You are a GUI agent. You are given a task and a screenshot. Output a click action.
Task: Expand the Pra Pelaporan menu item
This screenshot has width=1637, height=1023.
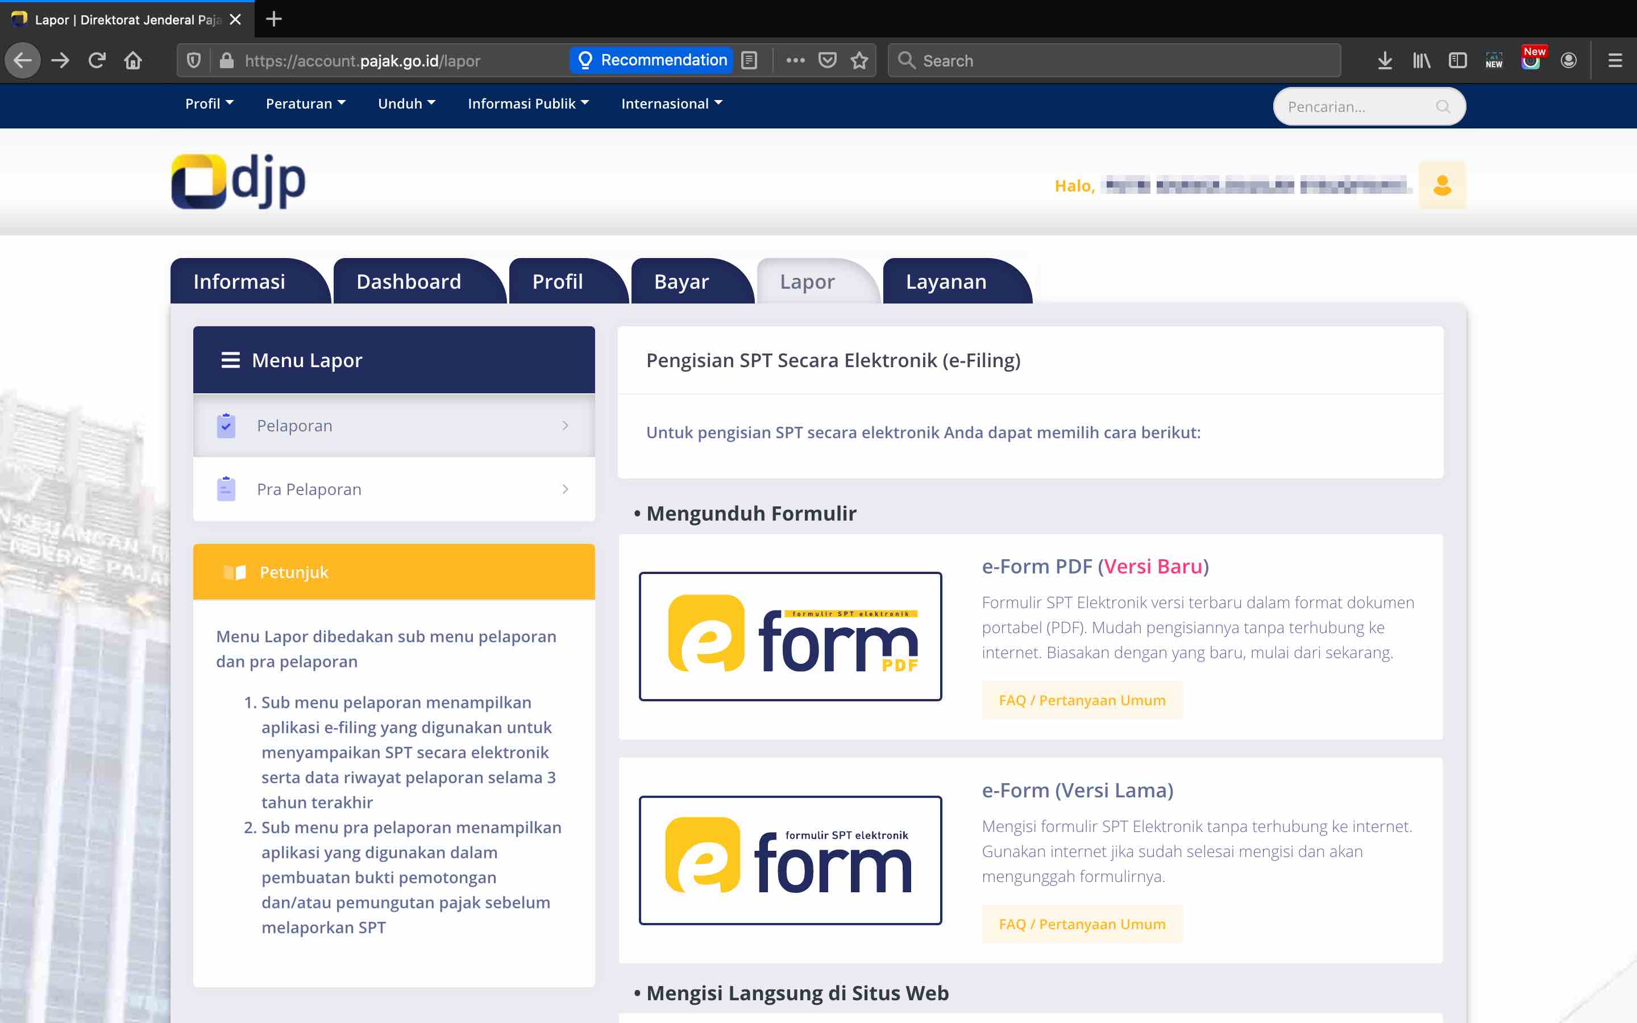[394, 489]
